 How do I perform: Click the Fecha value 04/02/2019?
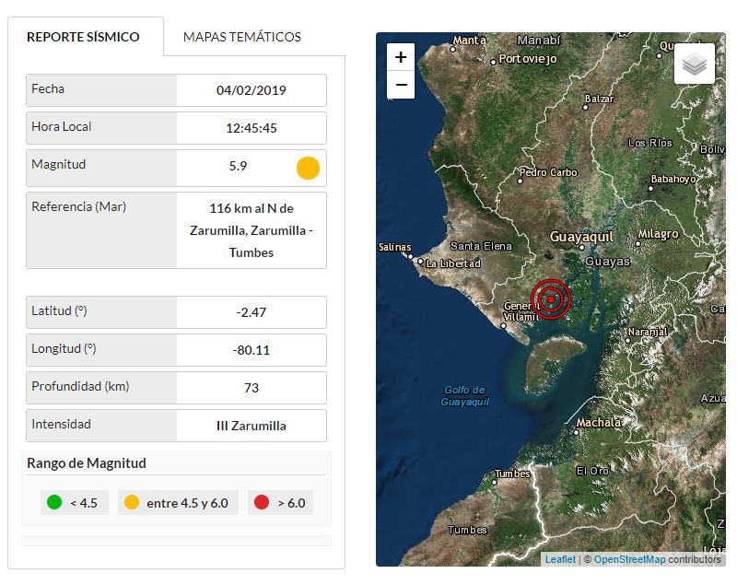(252, 90)
